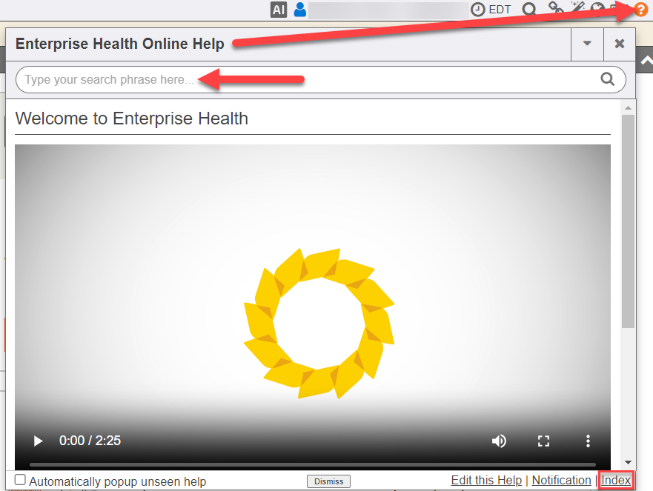The width and height of the screenshot is (653, 491).
Task: Click magnifier icon inside help search box
Action: pos(608,80)
